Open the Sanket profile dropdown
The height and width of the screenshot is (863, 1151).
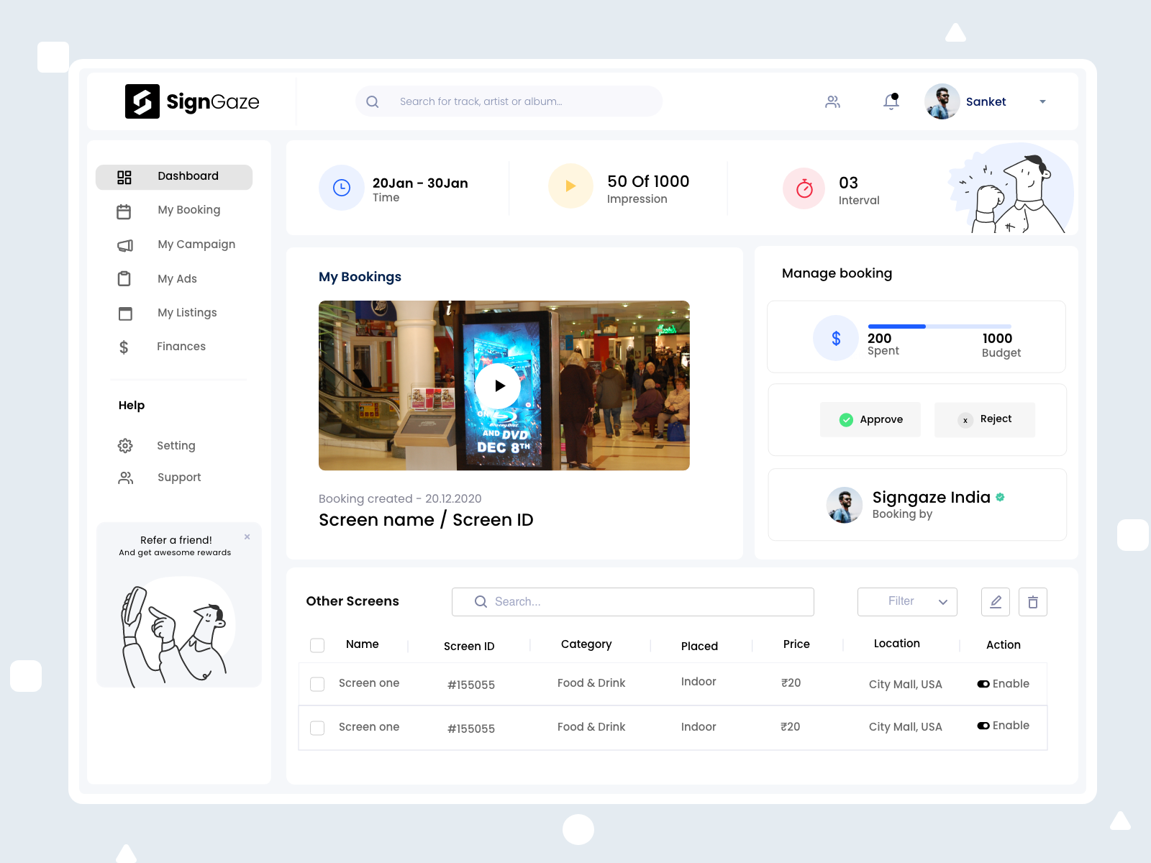(1042, 101)
